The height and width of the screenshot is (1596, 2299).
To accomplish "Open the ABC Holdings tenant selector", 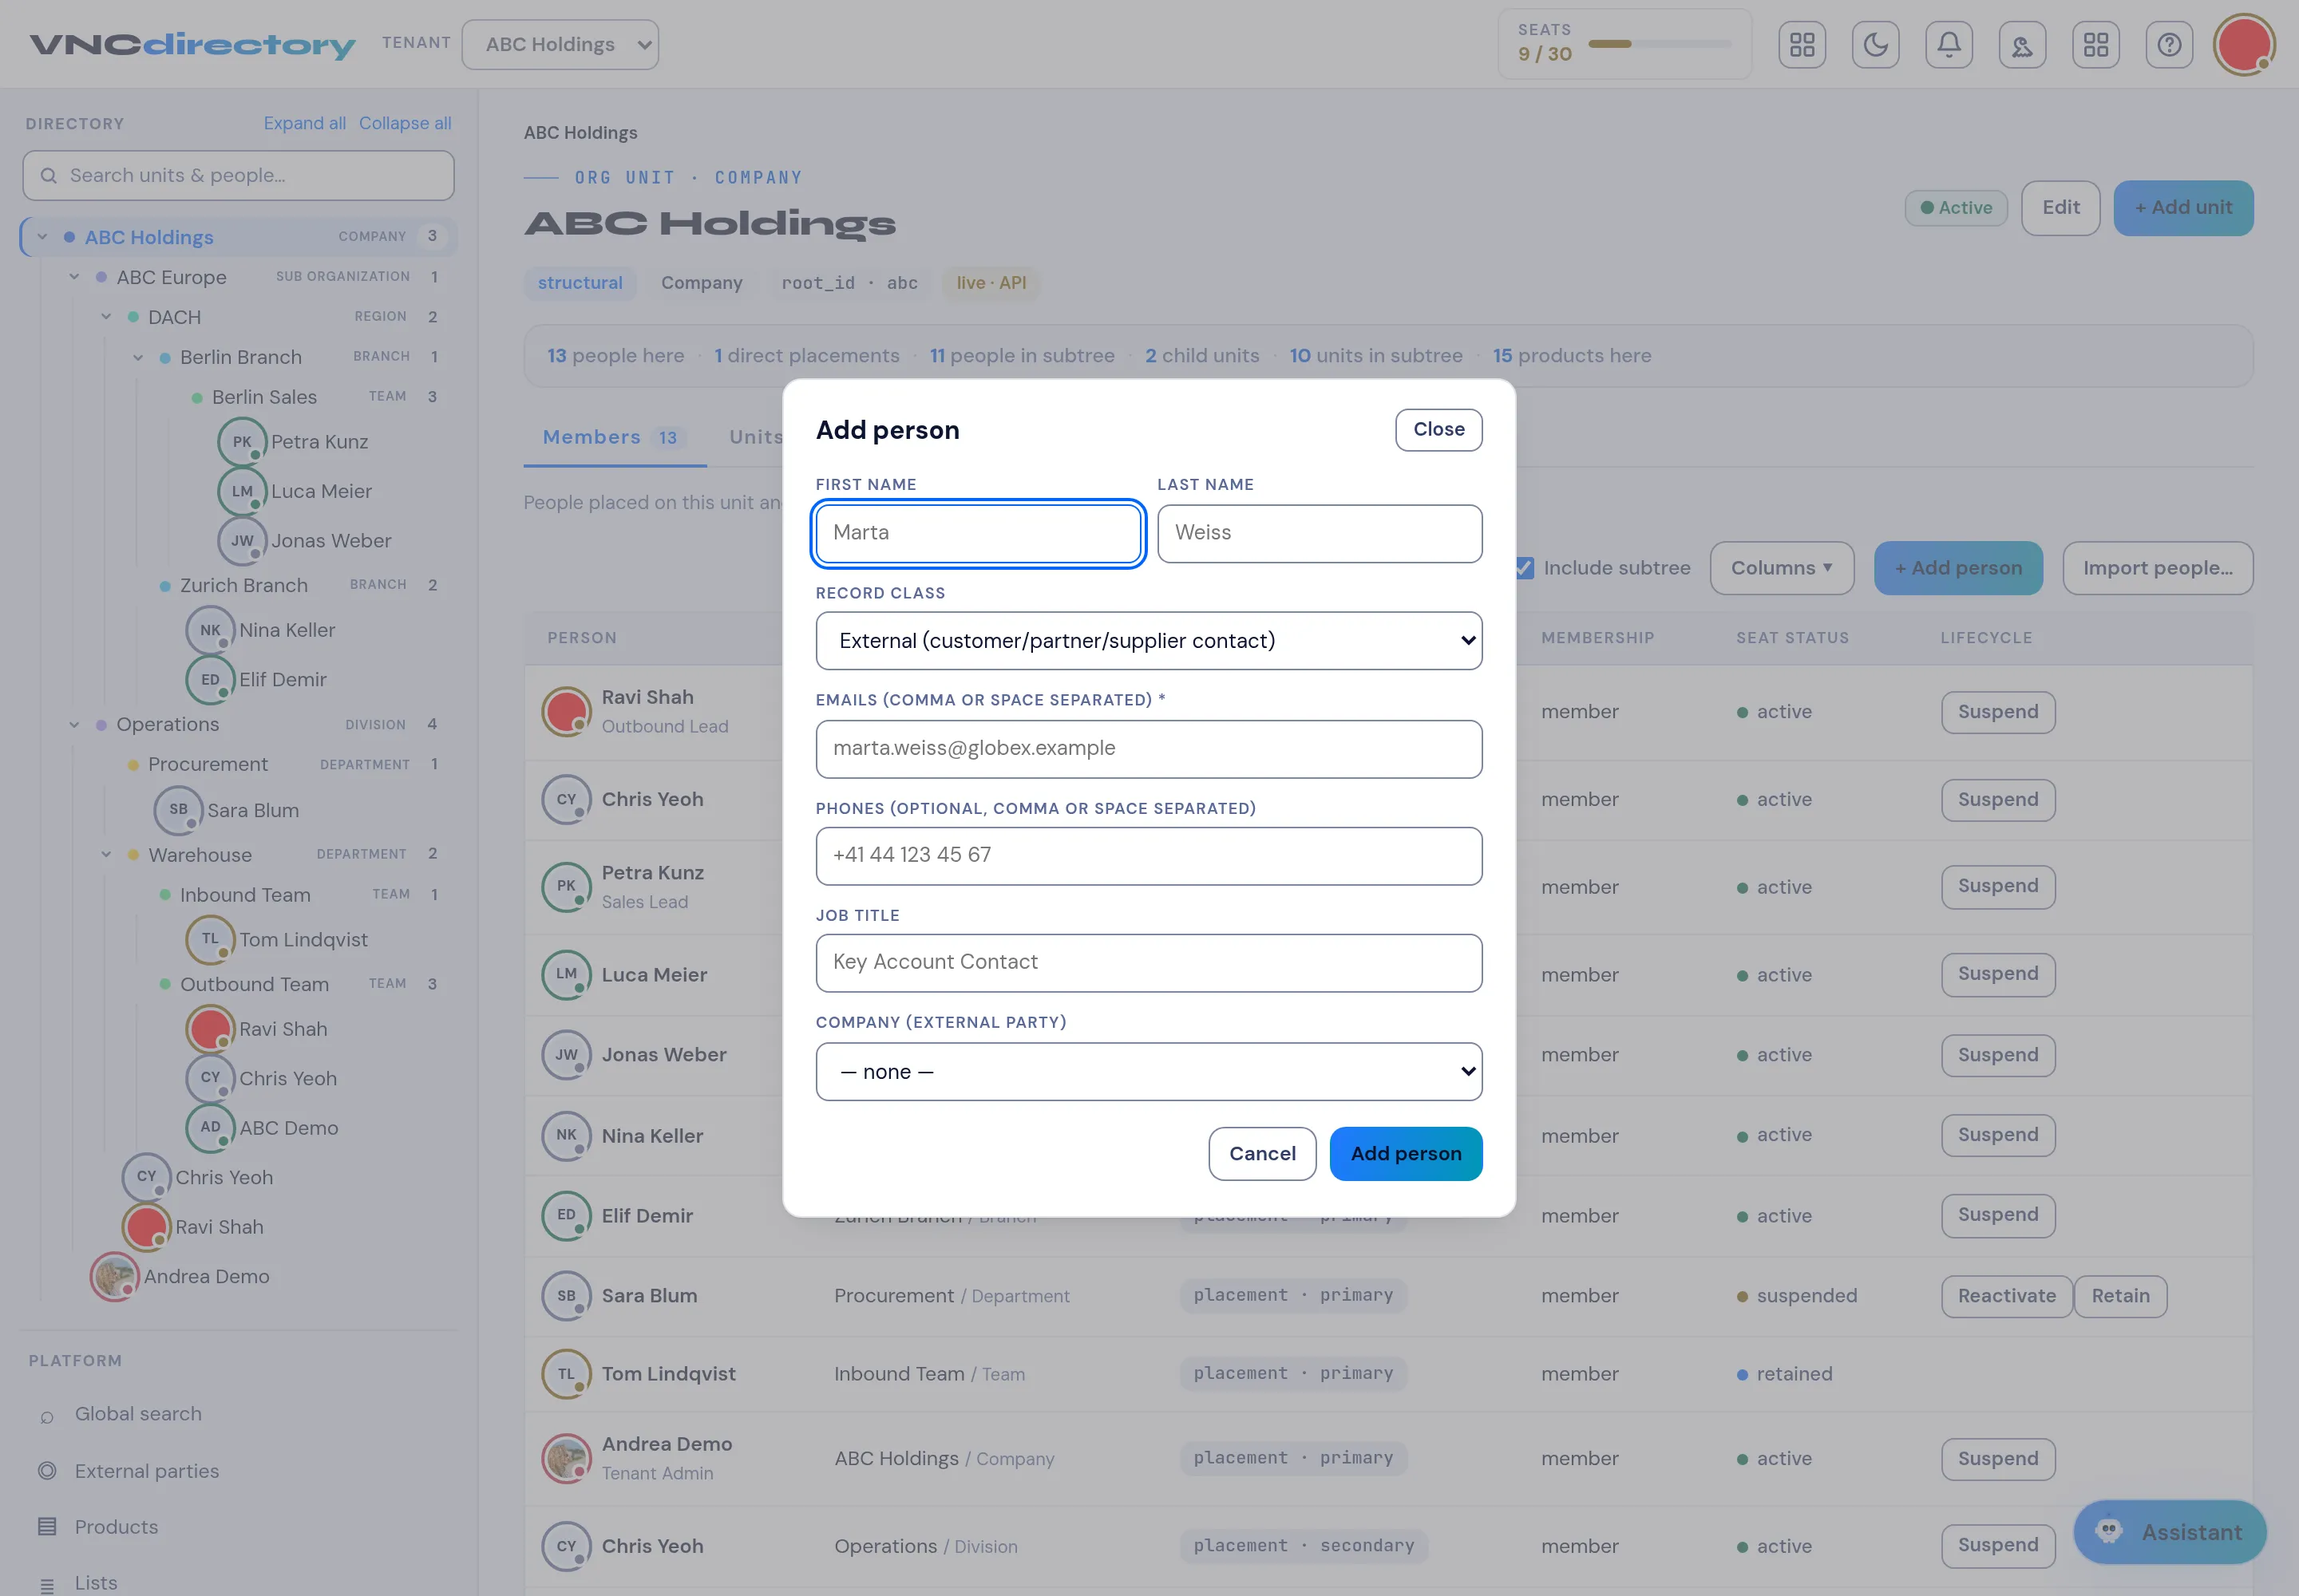I will coord(560,45).
